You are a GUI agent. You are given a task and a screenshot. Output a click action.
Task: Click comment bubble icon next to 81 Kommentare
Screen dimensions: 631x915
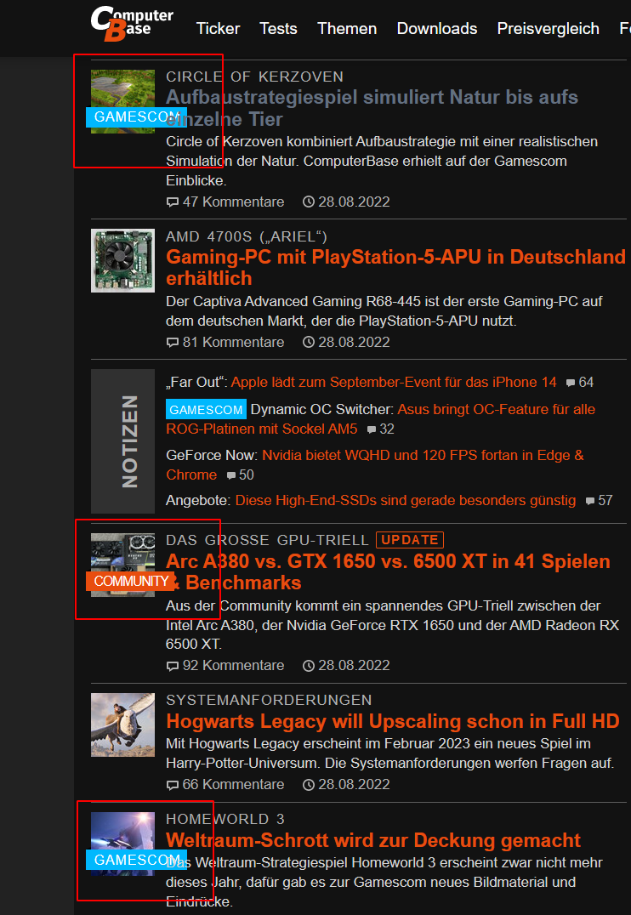172,343
